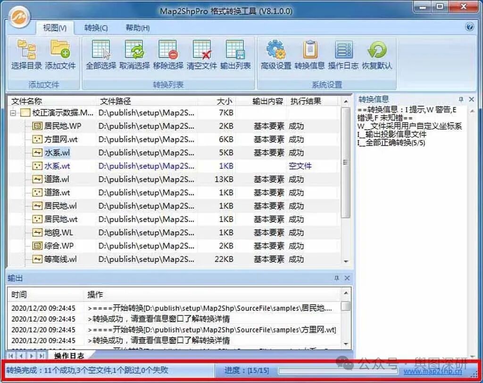
Task: Select the 居民地.wl file row
Action: pyautogui.click(x=174, y=206)
